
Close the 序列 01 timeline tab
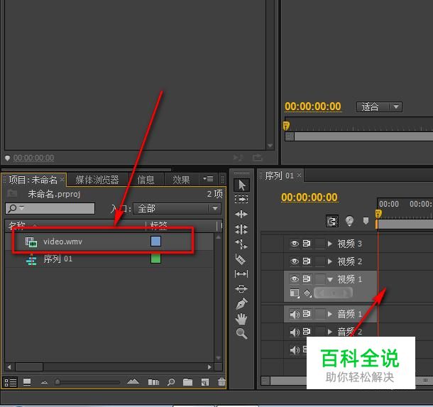tap(299, 175)
